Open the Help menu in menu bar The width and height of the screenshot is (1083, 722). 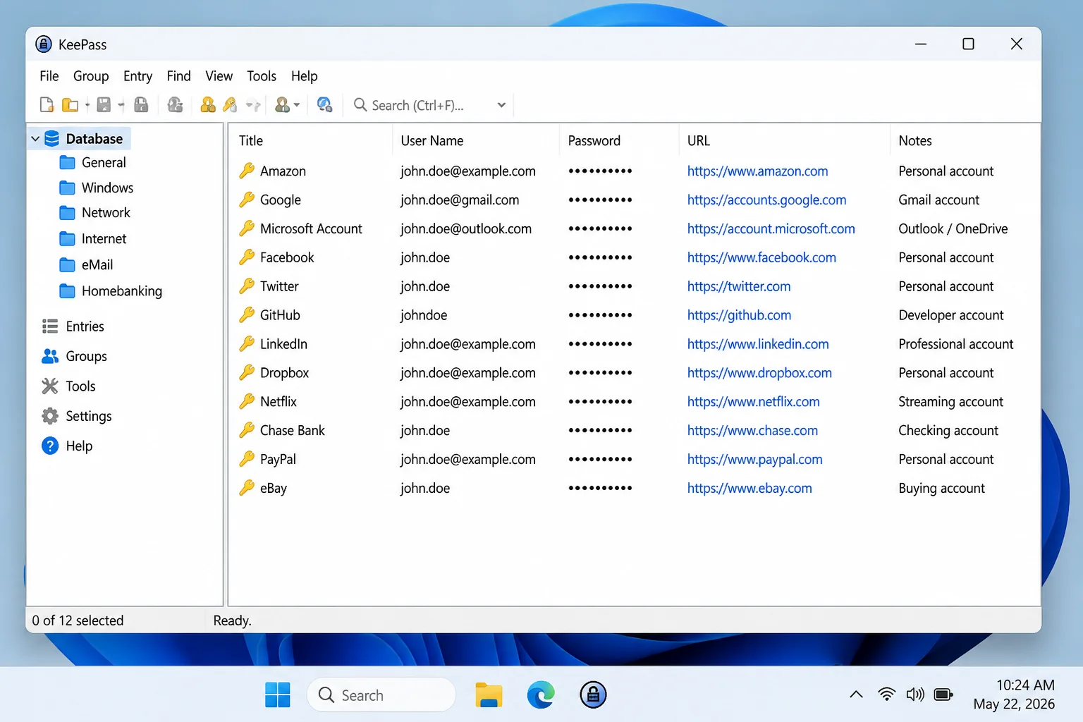point(304,76)
